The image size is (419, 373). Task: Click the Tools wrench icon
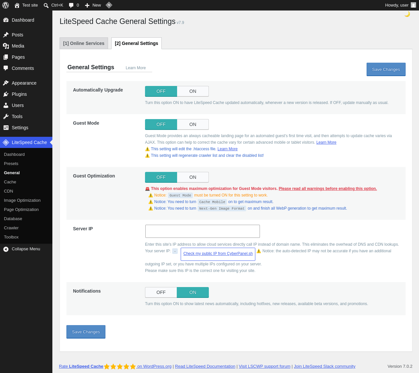pyautogui.click(x=6, y=116)
